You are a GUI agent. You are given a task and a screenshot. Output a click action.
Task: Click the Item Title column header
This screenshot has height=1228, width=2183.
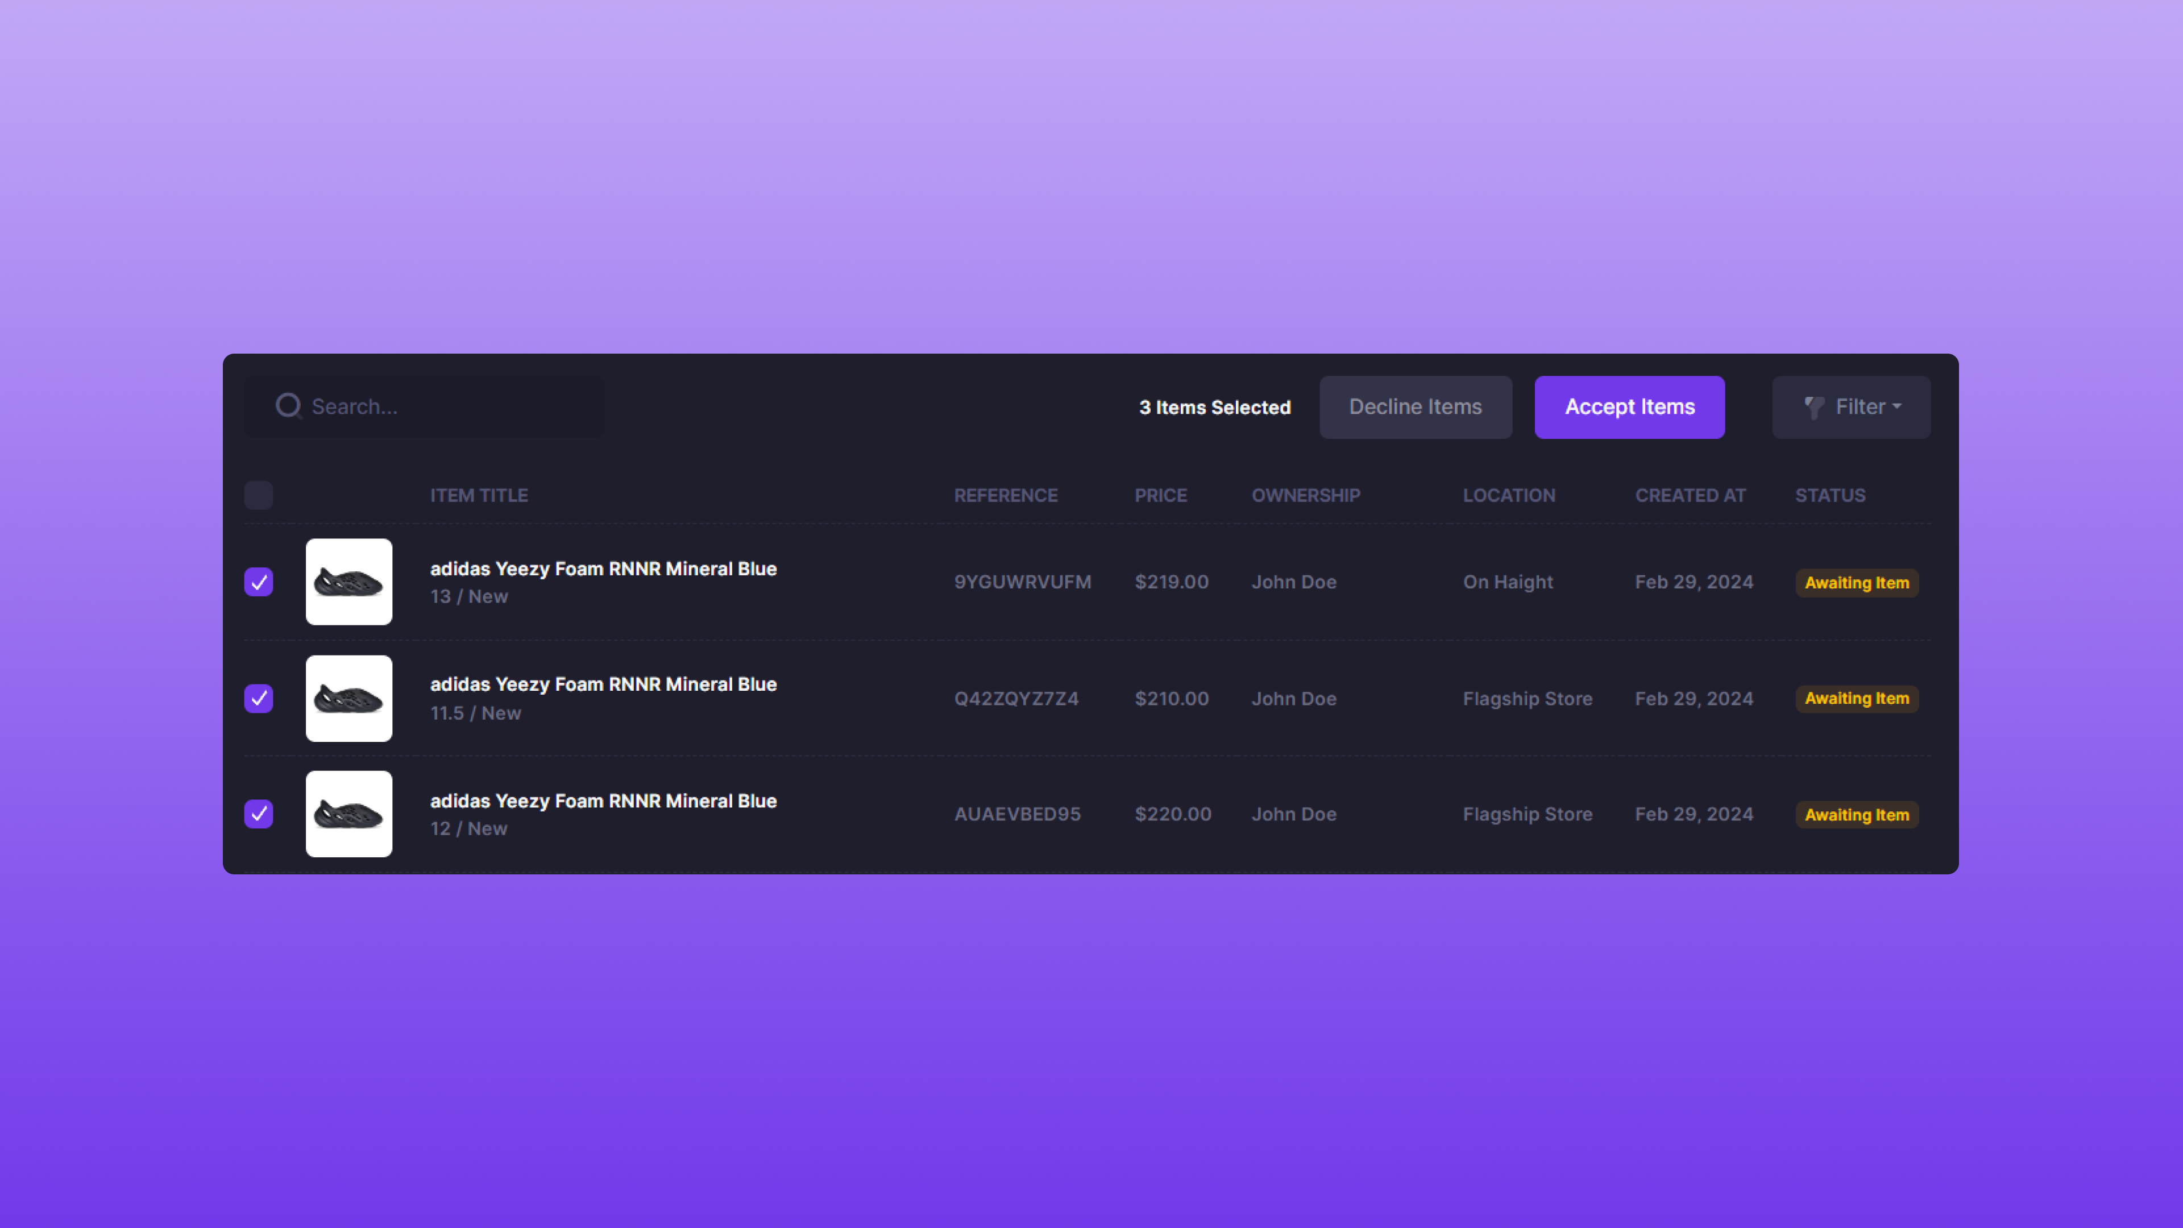479,496
